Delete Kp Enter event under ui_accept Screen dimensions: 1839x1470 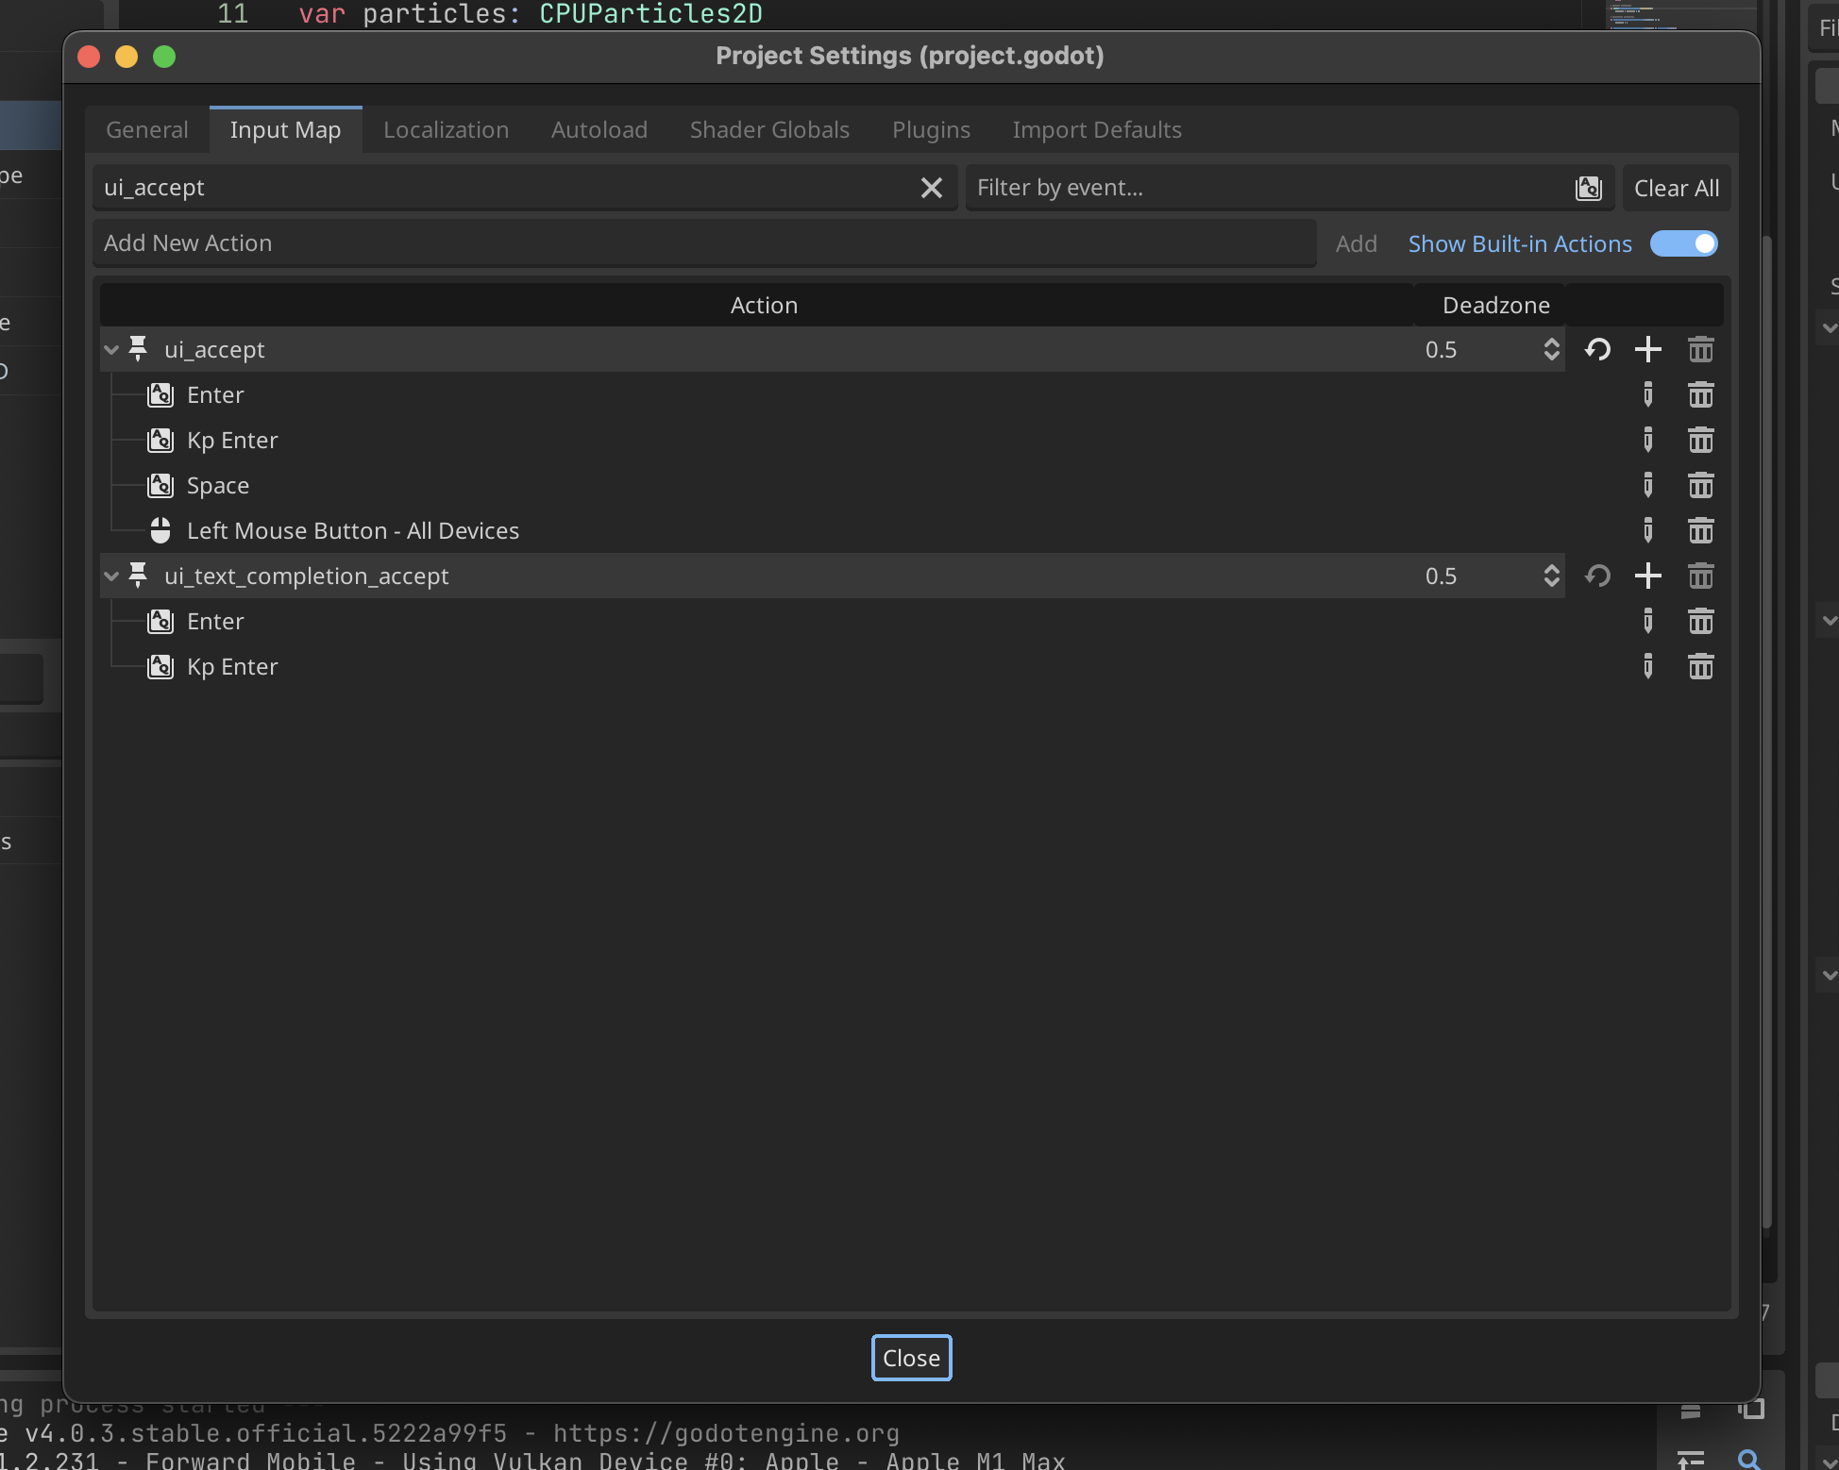click(1701, 441)
